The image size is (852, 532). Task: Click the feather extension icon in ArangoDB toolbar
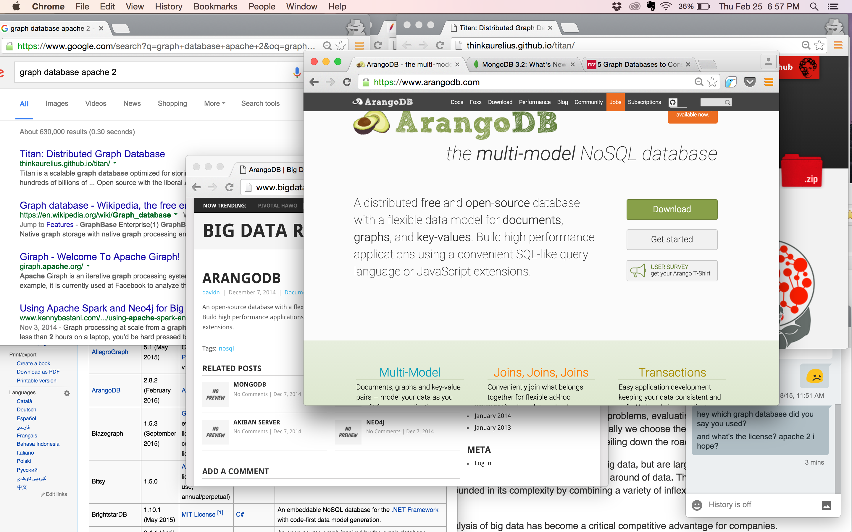731,82
